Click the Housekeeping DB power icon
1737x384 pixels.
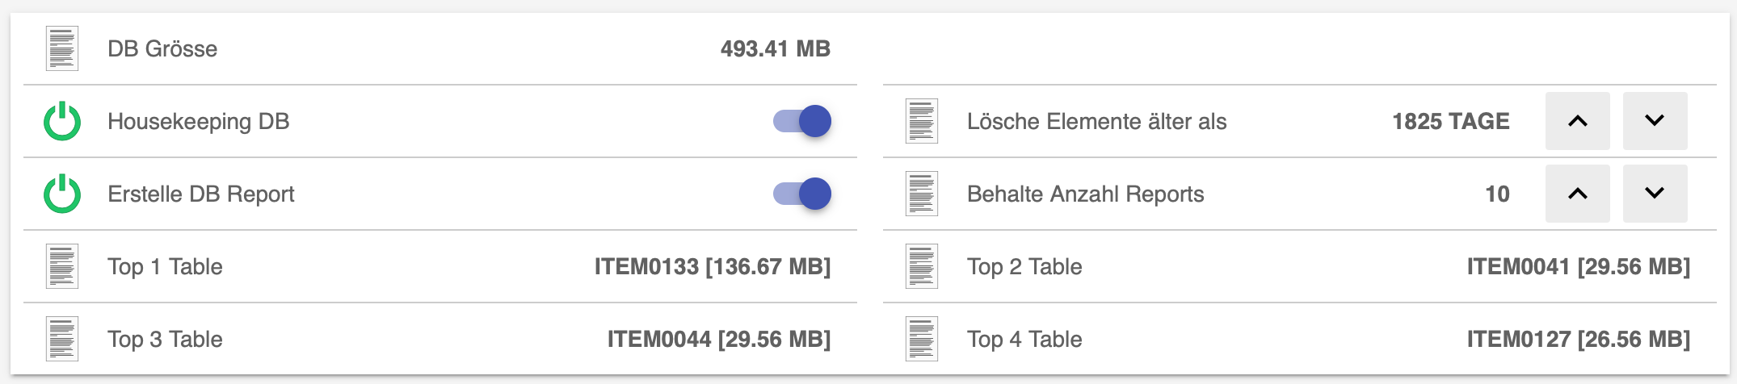[x=62, y=121]
